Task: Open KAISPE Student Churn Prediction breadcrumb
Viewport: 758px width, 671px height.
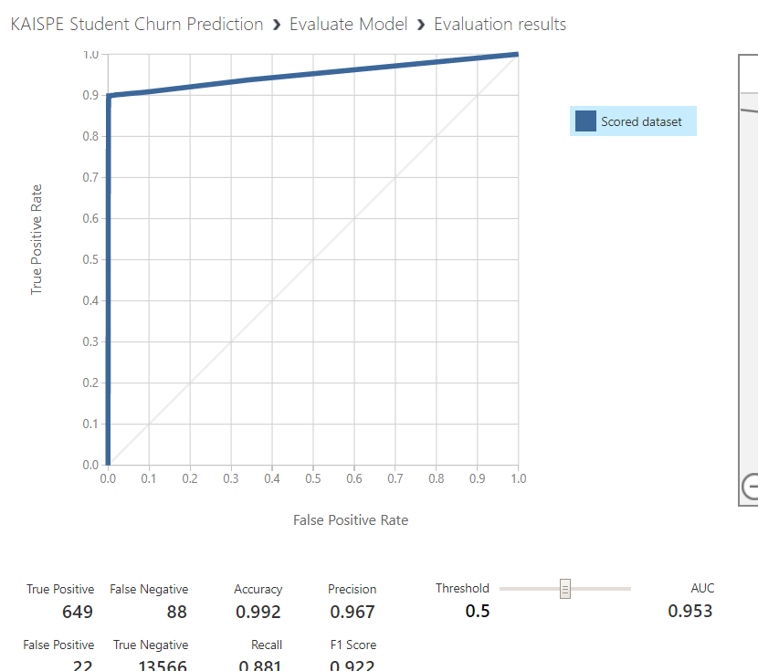Action: tap(137, 25)
